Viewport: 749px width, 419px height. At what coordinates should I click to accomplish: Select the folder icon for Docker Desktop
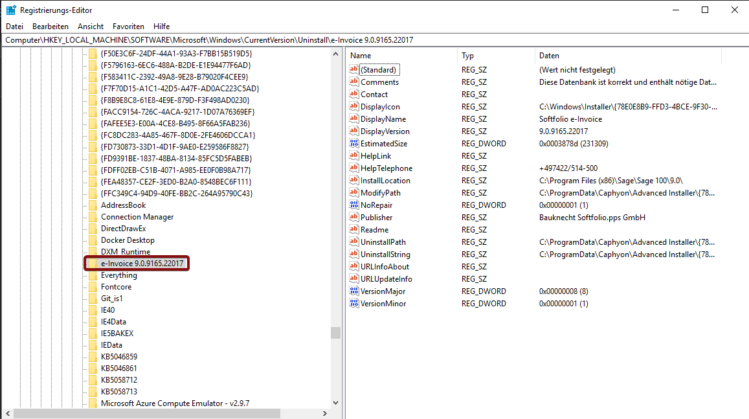coord(93,240)
